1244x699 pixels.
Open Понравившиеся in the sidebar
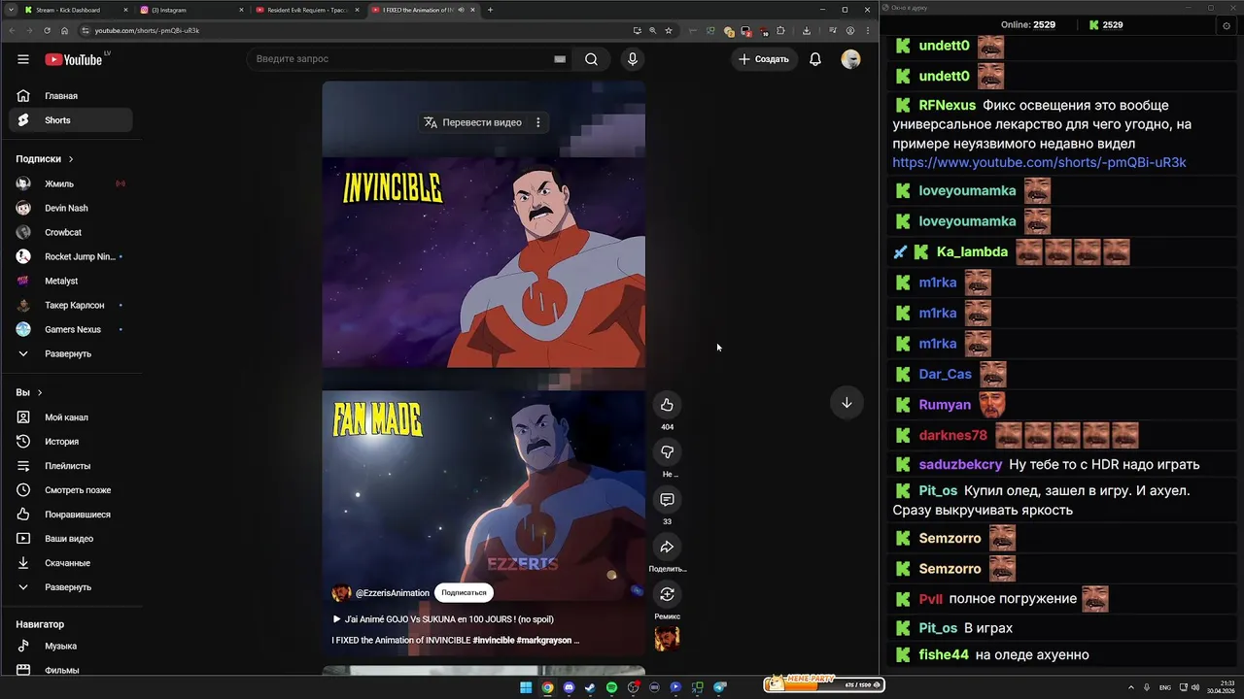click(71, 515)
